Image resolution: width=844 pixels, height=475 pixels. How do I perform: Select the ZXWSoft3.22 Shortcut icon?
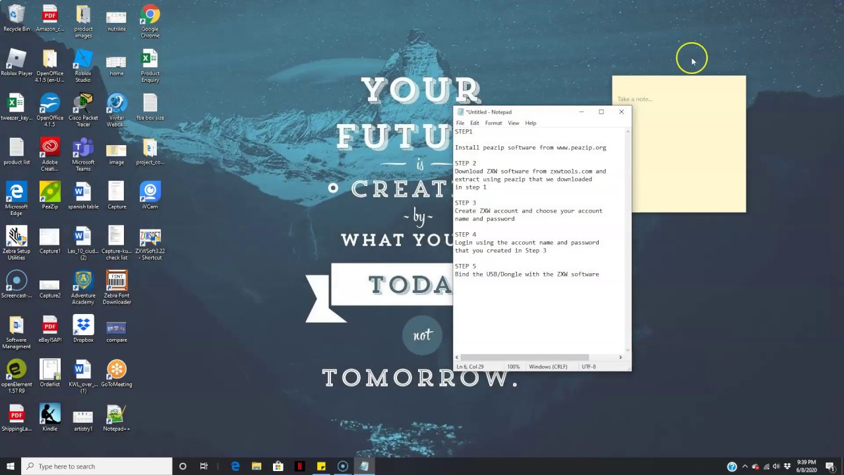click(x=150, y=242)
